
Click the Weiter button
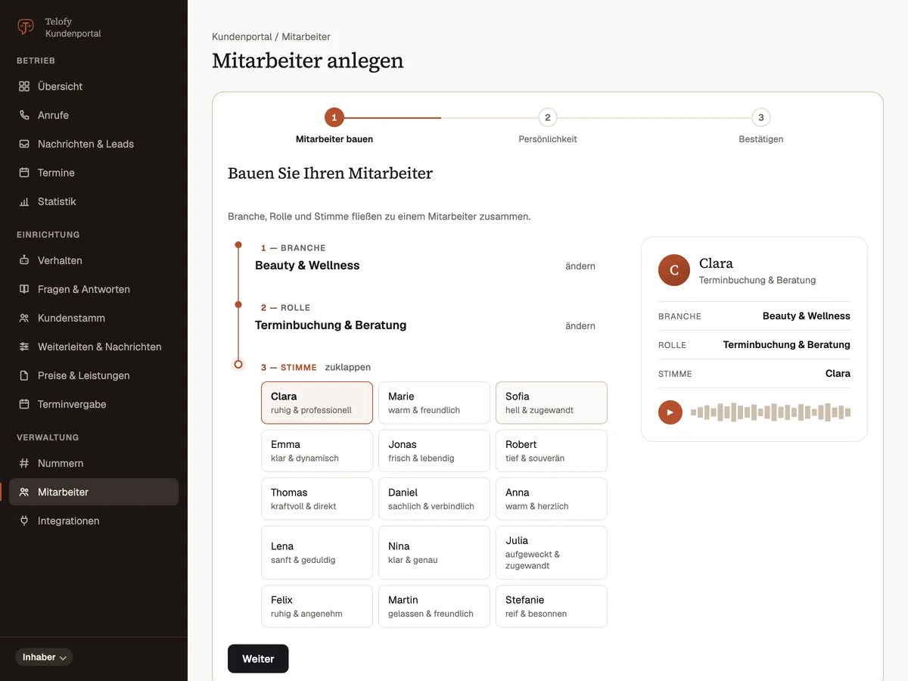coord(258,658)
